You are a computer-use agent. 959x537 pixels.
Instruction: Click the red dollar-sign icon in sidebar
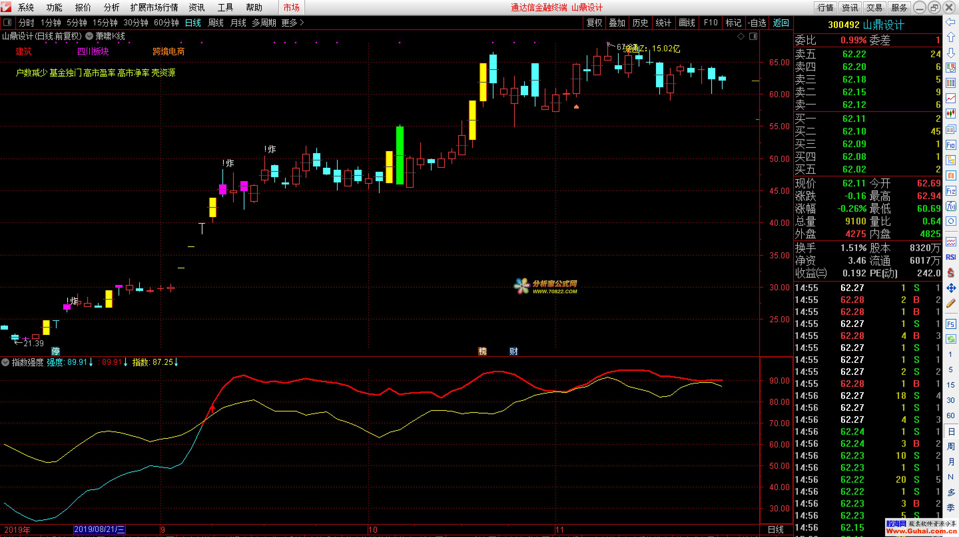click(951, 272)
